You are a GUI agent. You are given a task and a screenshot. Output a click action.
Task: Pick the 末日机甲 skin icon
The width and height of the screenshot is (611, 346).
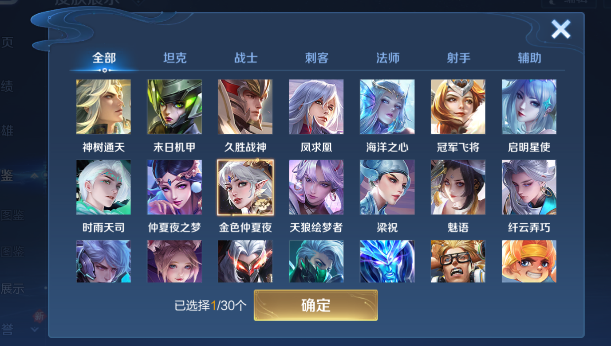pyautogui.click(x=174, y=107)
